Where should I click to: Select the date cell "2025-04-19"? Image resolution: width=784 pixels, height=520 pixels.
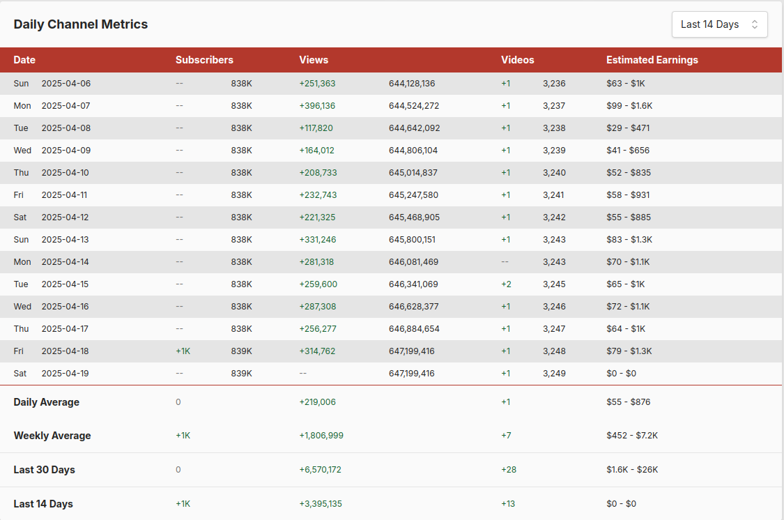(65, 374)
